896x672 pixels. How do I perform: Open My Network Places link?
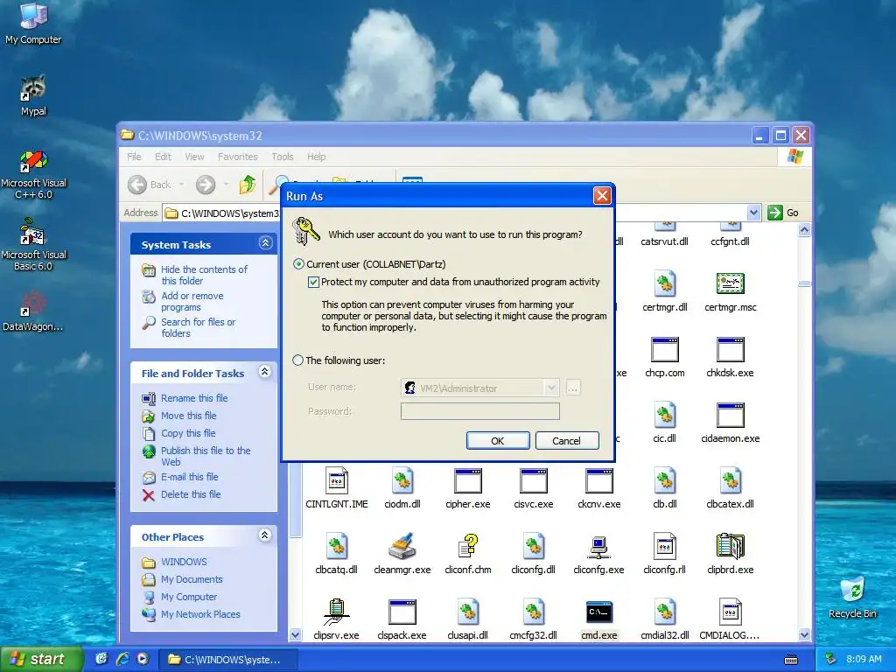[200, 614]
